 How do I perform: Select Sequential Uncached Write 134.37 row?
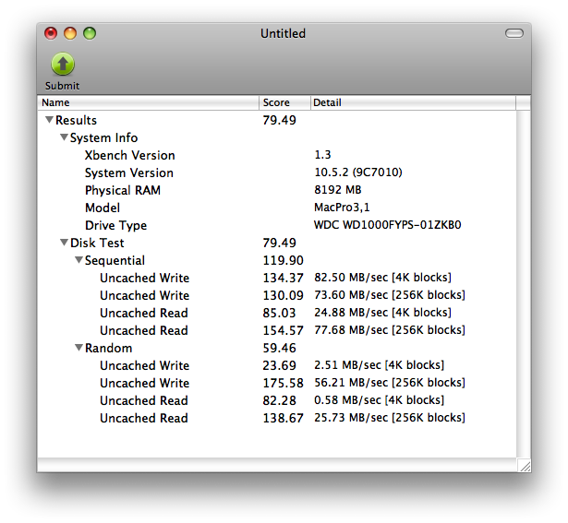277,278
